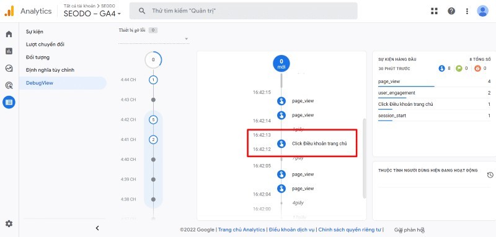Click the Chính sách quyền riêng tư link

click(350, 230)
